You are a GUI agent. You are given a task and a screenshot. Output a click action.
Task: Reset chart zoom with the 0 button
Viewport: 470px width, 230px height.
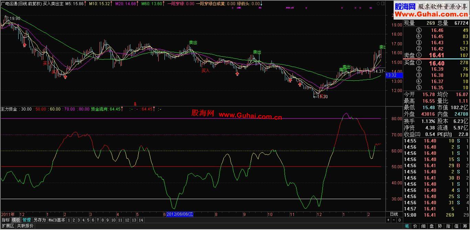[x=399, y=220]
